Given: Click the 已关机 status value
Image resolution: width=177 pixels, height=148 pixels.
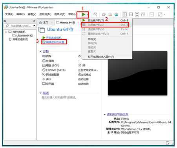Looking at the screenshot, I should coord(125,119).
